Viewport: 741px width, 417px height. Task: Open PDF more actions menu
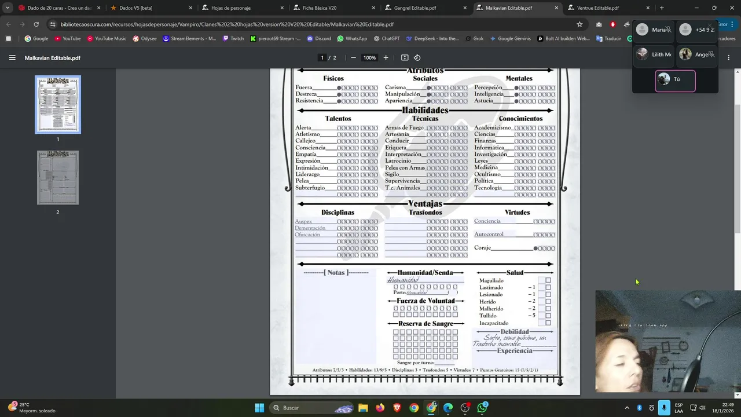728,58
